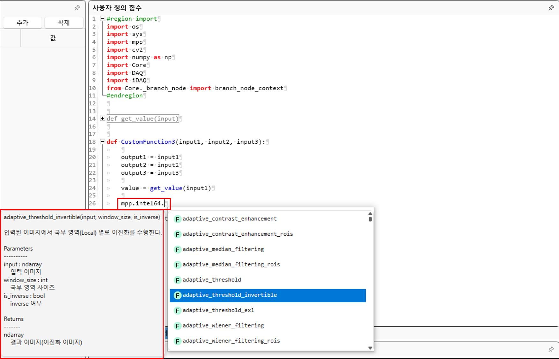Select adaptive_threshold from autocomplete list

tap(212, 280)
